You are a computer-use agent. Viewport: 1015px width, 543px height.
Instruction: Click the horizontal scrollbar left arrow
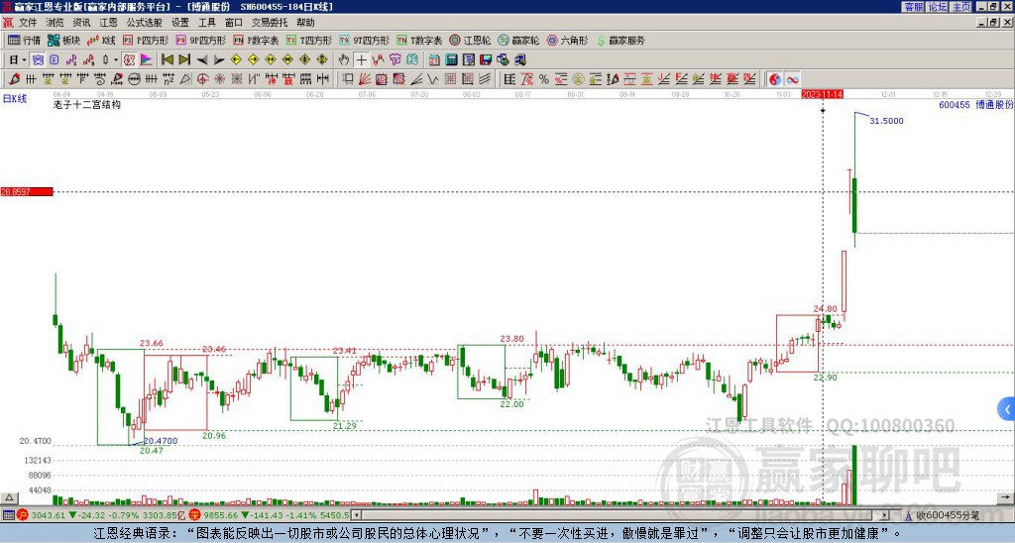355,515
